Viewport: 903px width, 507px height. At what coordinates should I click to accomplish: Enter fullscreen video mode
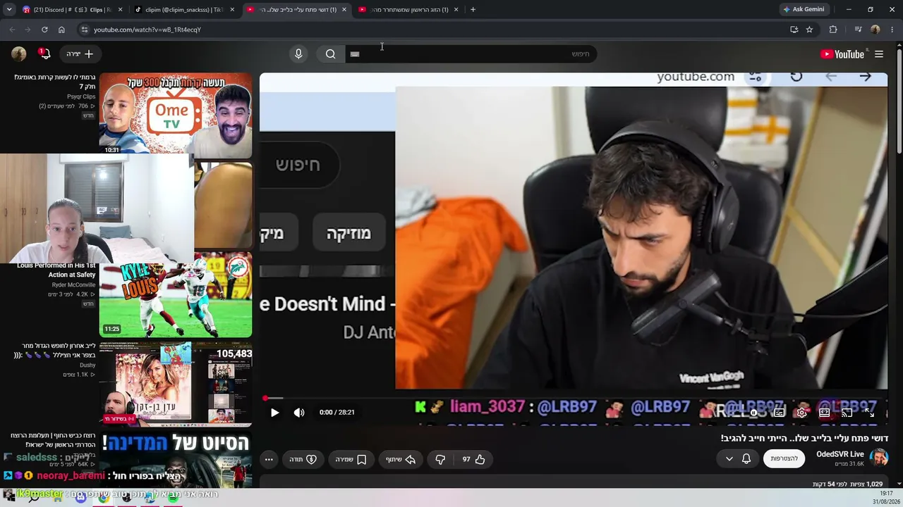[869, 413]
